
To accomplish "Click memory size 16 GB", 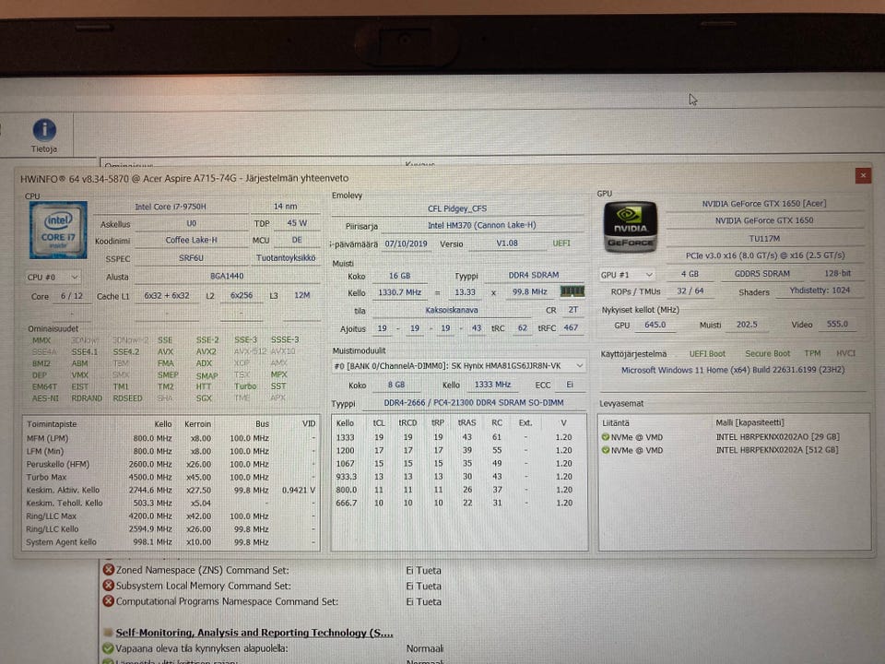I will pos(399,276).
